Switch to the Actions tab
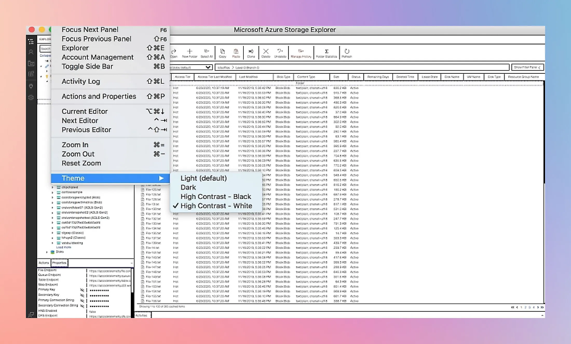This screenshot has height=344, width=571. tap(44, 263)
